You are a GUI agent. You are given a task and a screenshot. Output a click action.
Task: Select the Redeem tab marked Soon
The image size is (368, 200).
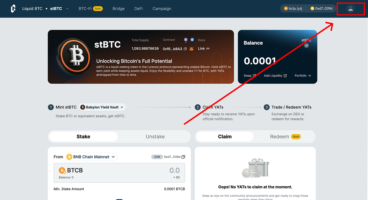284,136
